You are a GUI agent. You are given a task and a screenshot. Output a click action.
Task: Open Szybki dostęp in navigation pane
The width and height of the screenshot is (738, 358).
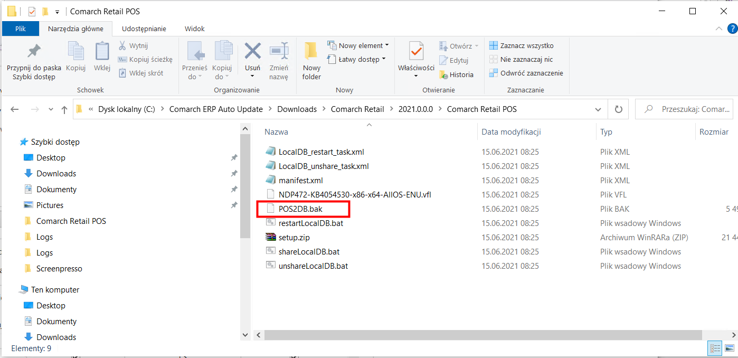(x=55, y=142)
